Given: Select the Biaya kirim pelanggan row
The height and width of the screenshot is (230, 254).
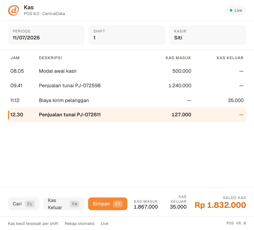Looking at the screenshot, I should tap(127, 100).
